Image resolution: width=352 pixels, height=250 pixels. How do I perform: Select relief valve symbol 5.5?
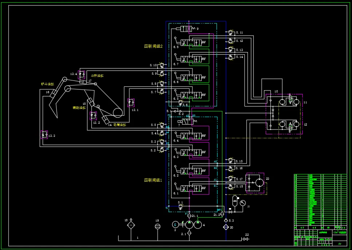(x=161, y=125)
